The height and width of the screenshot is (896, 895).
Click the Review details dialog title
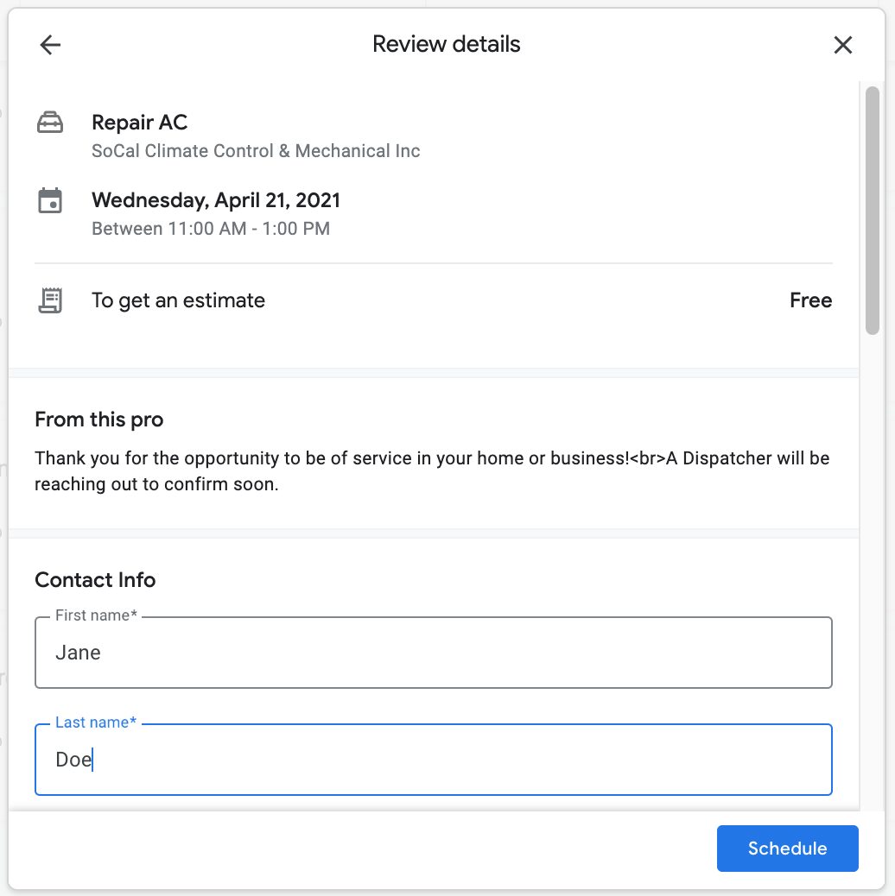pos(446,44)
